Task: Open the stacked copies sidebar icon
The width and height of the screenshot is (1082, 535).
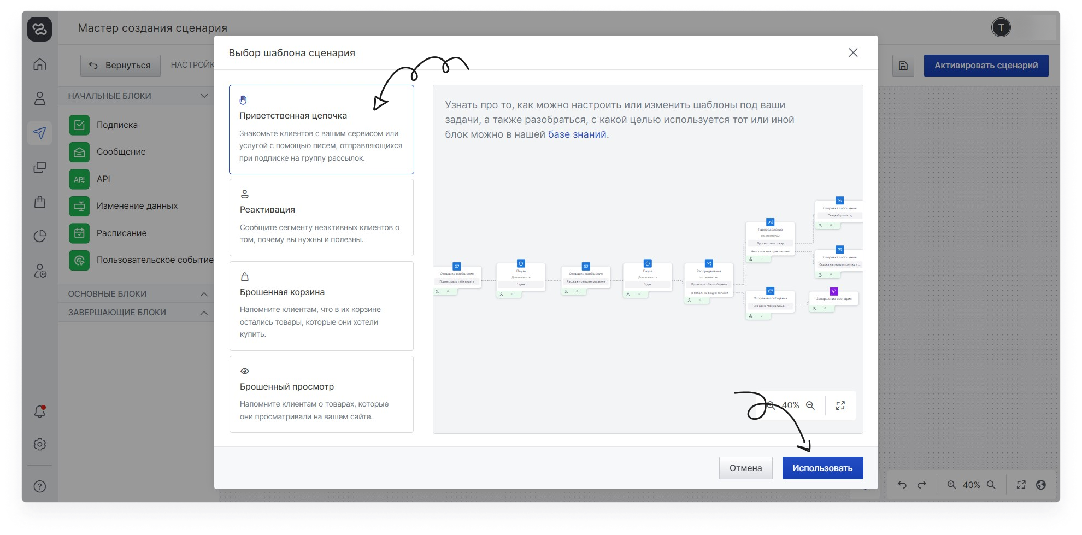Action: (x=39, y=167)
